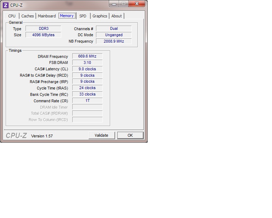The width and height of the screenshot is (272, 218).
Task: Click the OK button
Action: click(130, 135)
